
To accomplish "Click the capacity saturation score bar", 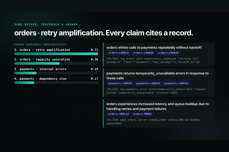I will click(x=56, y=63).
